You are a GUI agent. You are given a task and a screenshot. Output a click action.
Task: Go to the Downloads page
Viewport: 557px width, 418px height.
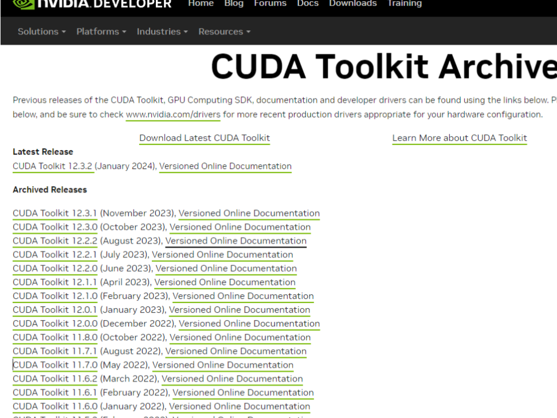pyautogui.click(x=352, y=4)
